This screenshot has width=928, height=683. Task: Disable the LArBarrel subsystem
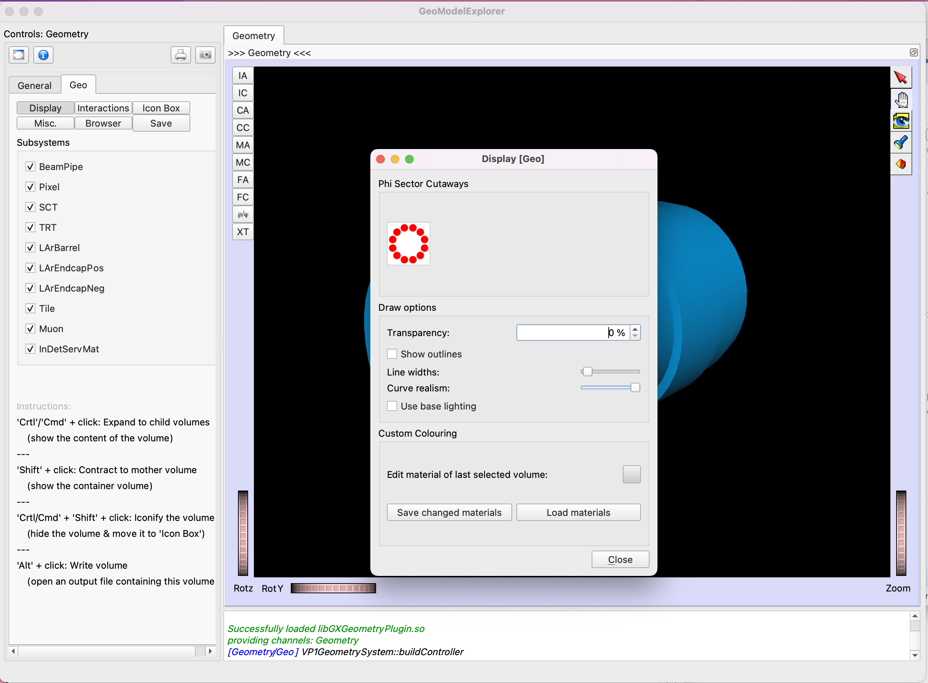(30, 248)
